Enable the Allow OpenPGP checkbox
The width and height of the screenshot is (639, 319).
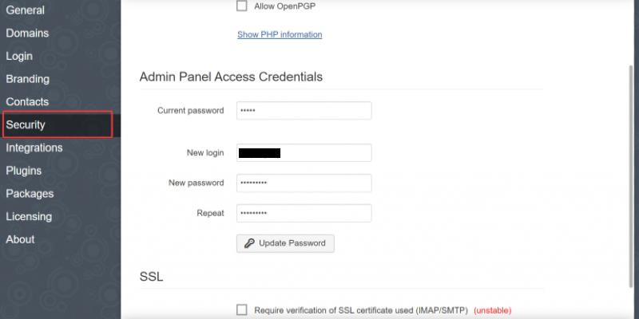242,6
